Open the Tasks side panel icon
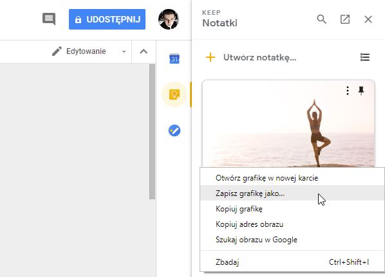Screen dimensions: 385x277 [x=174, y=130]
